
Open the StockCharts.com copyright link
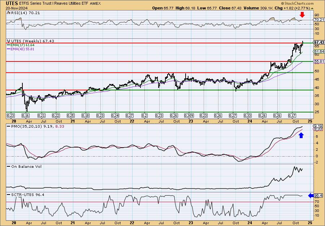pos(297,4)
